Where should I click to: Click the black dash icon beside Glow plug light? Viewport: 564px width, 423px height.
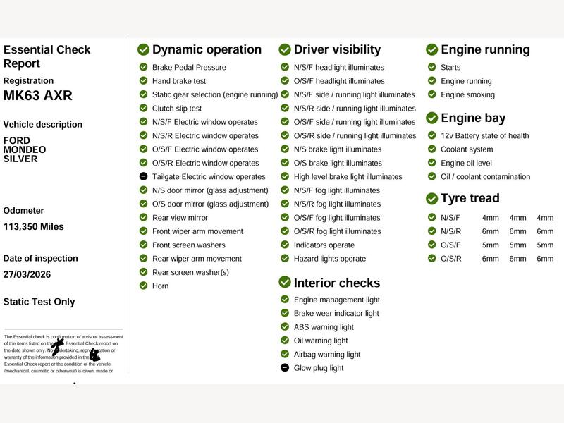[285, 368]
